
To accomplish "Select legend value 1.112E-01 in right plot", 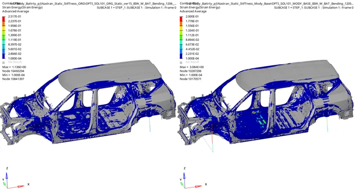I will point(192,35).
